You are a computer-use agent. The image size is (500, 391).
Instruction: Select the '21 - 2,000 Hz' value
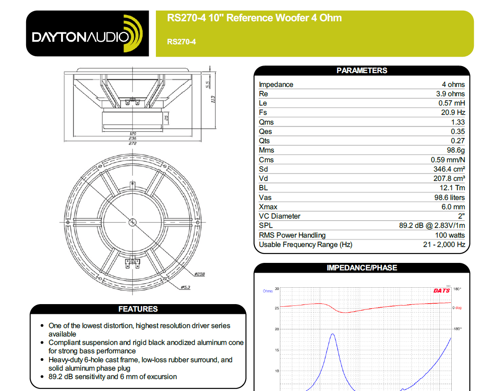444,245
